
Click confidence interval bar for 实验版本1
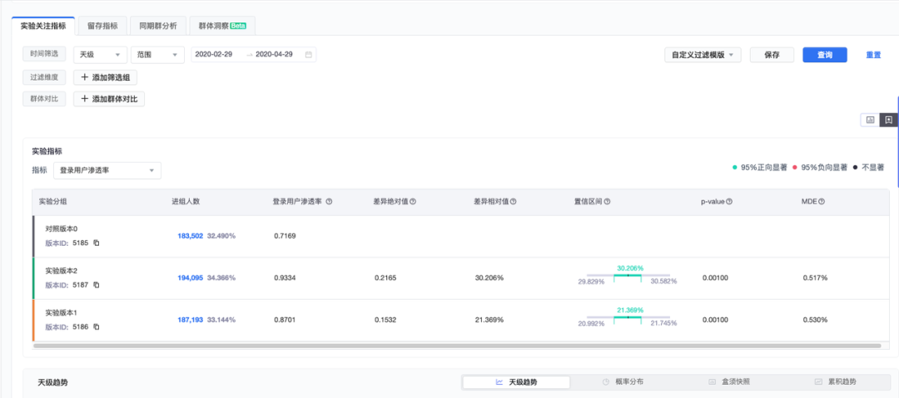(x=628, y=317)
